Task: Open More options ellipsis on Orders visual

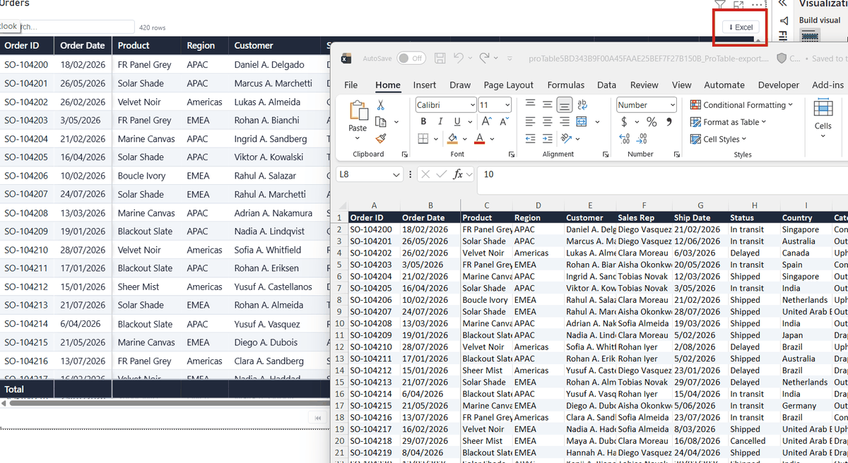Action: 758,4
